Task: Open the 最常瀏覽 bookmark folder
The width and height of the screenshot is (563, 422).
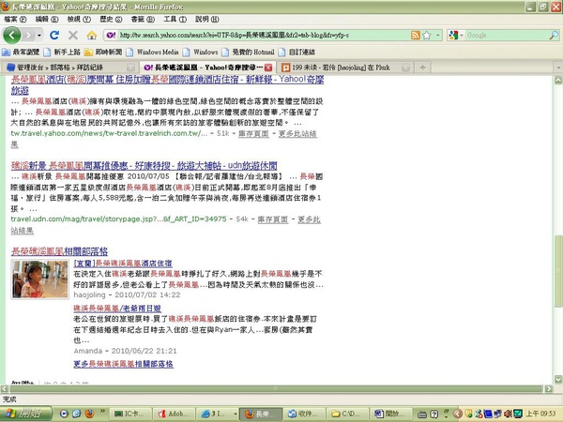Action: pos(21,52)
